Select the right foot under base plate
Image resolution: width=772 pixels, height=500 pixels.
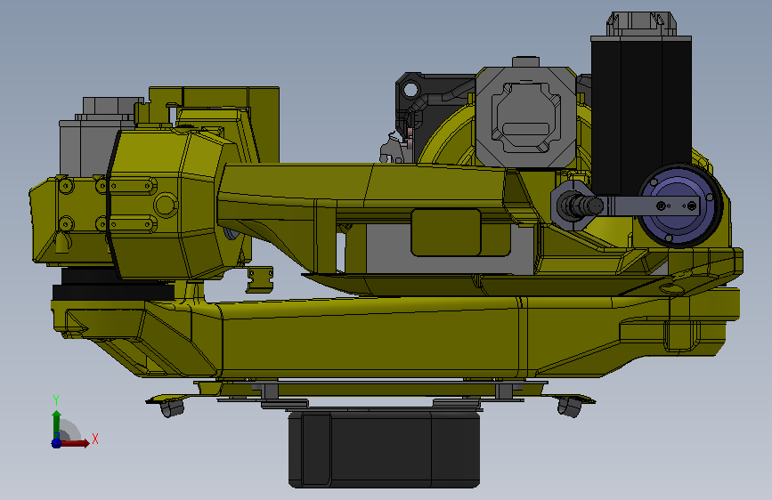pos(570,407)
